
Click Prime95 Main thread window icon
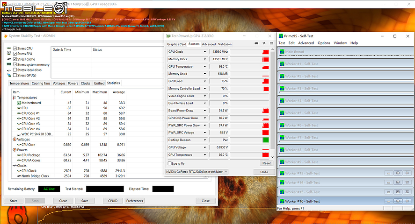pos(282,52)
